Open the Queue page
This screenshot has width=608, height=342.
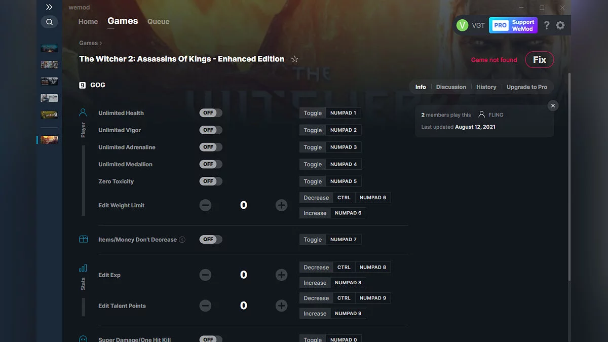(158, 21)
